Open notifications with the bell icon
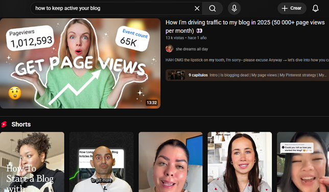 click(315, 8)
